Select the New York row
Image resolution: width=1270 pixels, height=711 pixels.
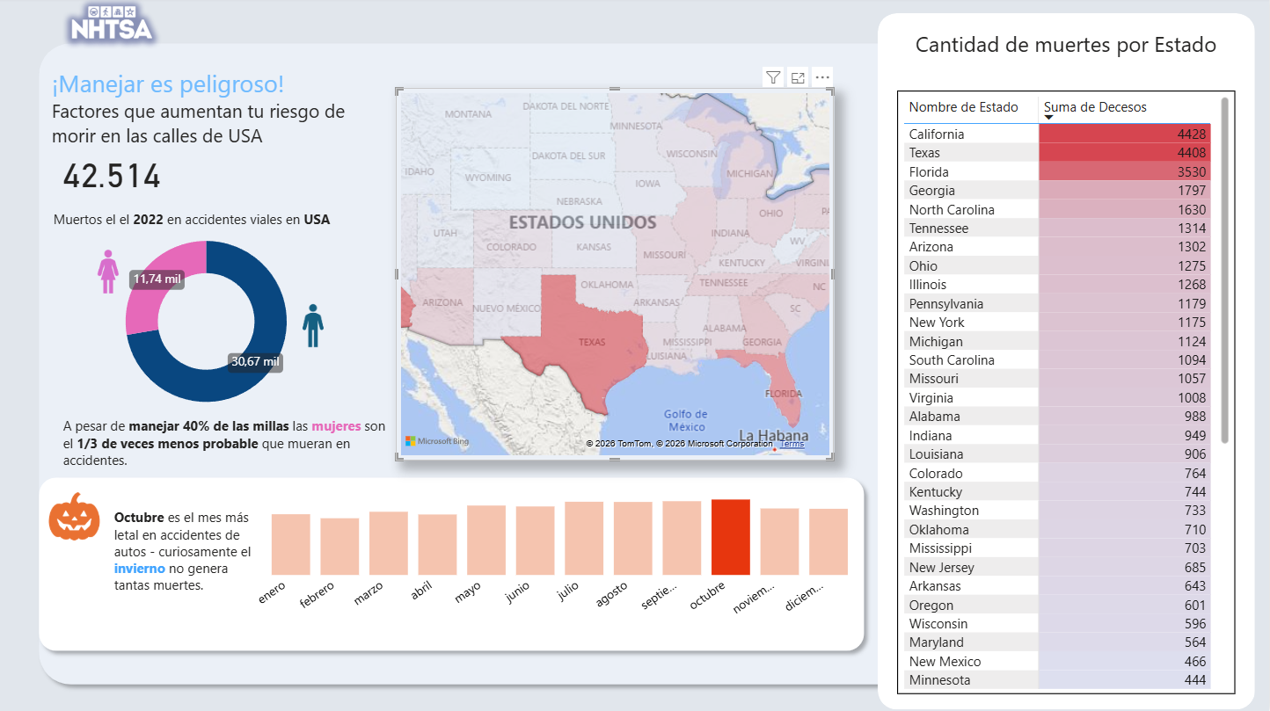(x=1058, y=323)
